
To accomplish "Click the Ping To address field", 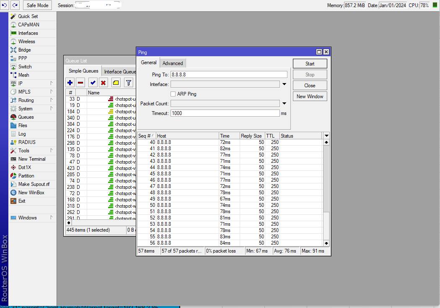I will (229, 74).
